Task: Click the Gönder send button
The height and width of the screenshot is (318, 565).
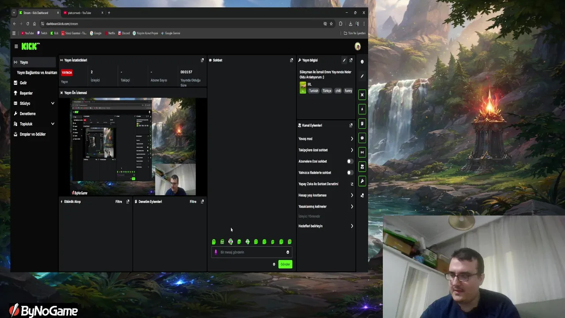Action: tap(285, 264)
